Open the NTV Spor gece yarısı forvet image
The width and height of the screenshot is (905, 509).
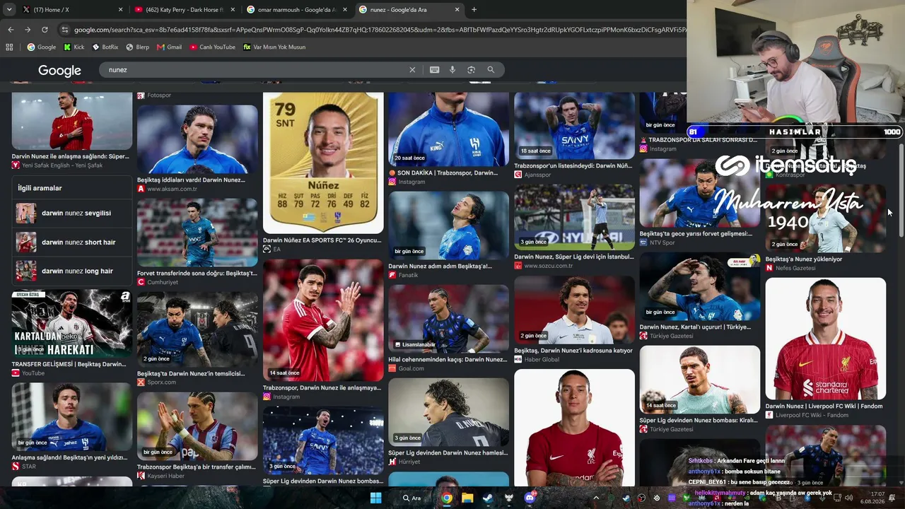click(700, 193)
